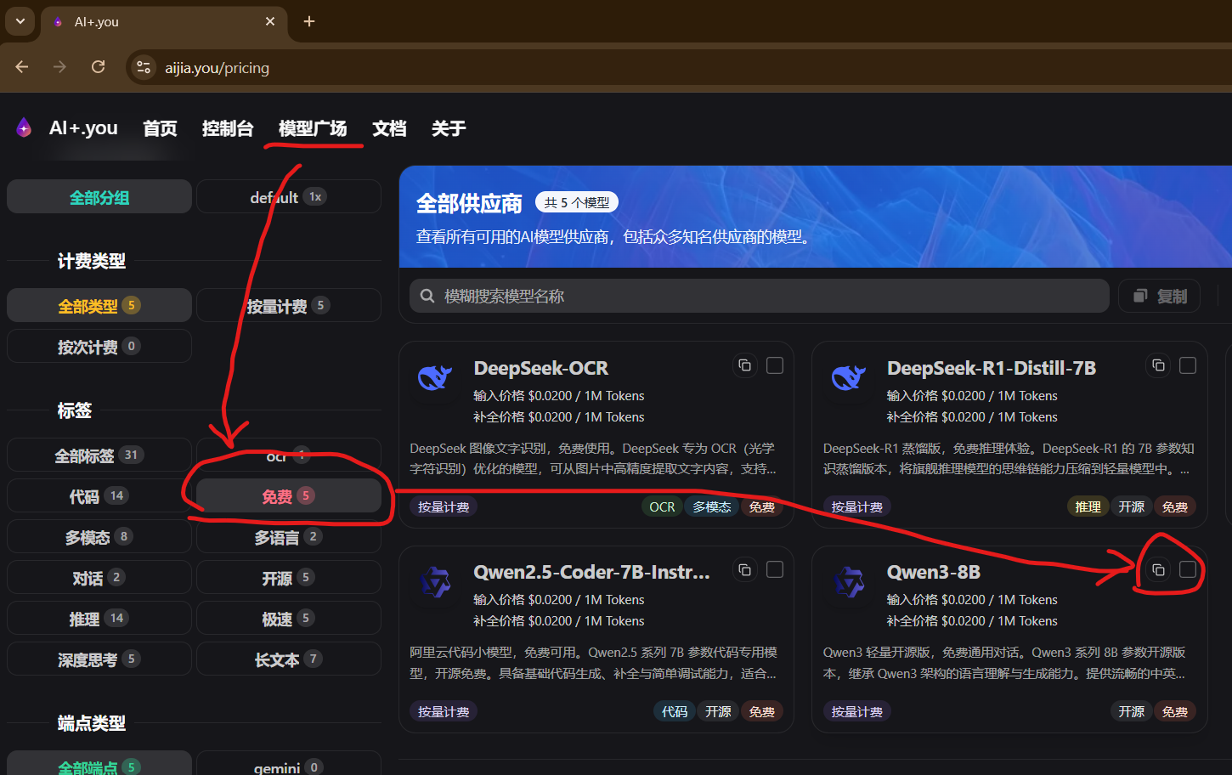Click the AI+.you logo icon
This screenshot has height=775, width=1232.
[24, 128]
